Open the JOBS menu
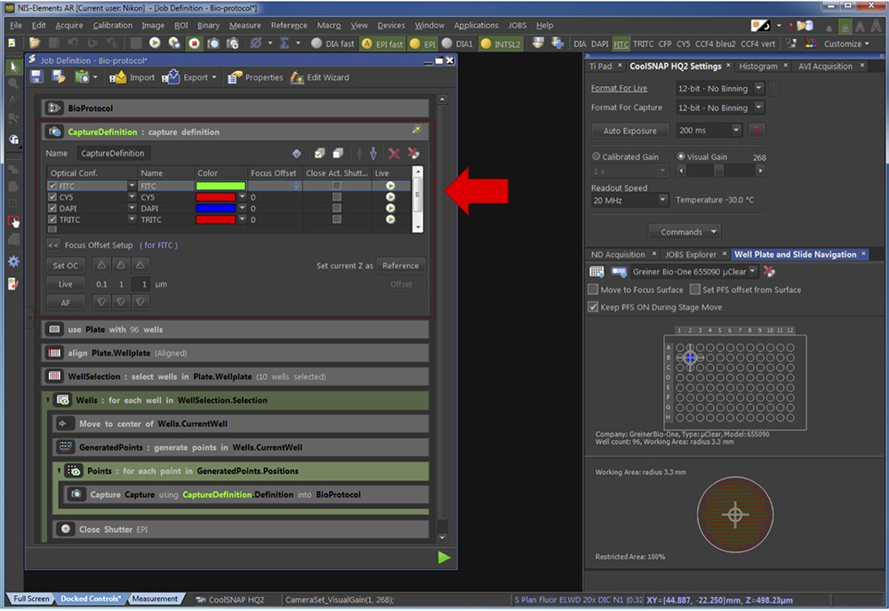The image size is (889, 611). (x=517, y=26)
